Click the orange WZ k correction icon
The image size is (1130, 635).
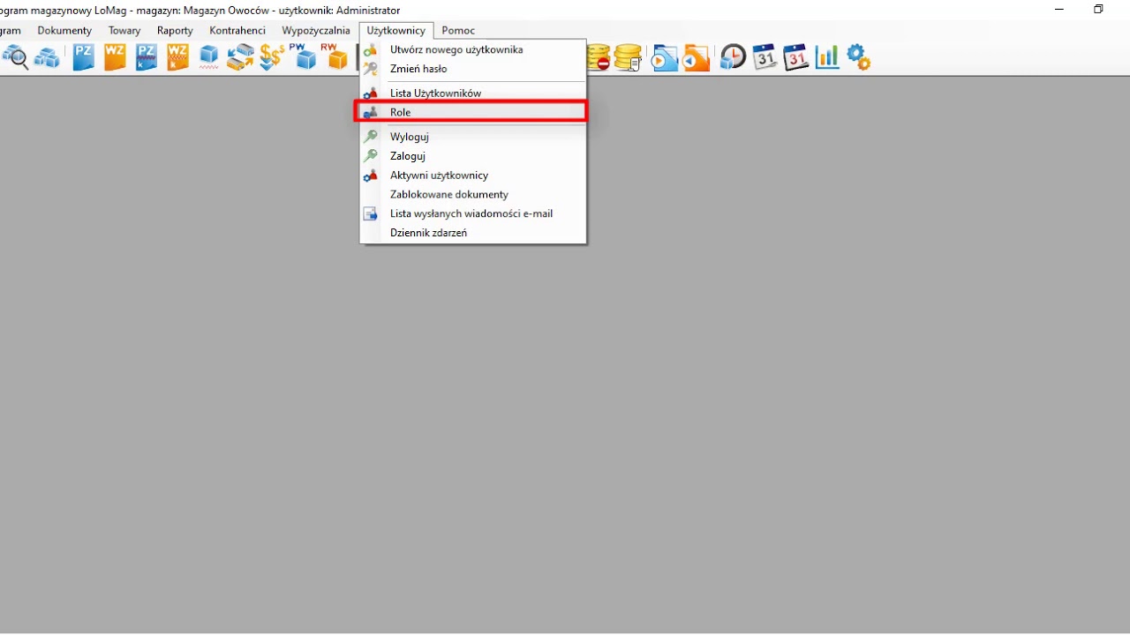tap(177, 57)
